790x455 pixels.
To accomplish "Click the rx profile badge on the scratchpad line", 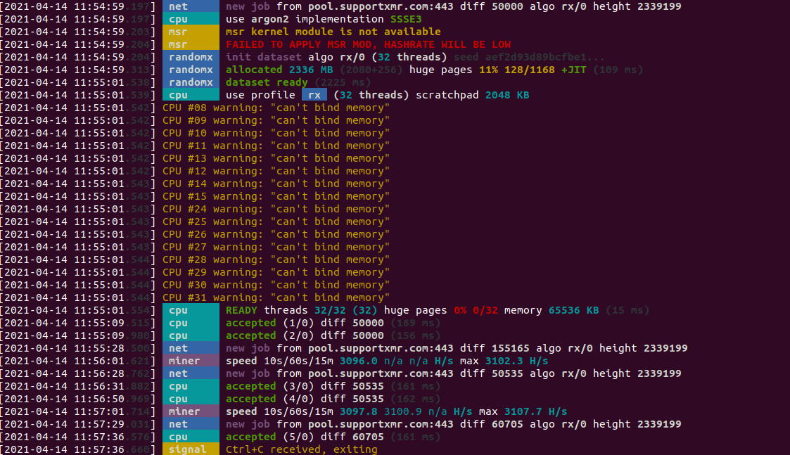I will [x=314, y=94].
